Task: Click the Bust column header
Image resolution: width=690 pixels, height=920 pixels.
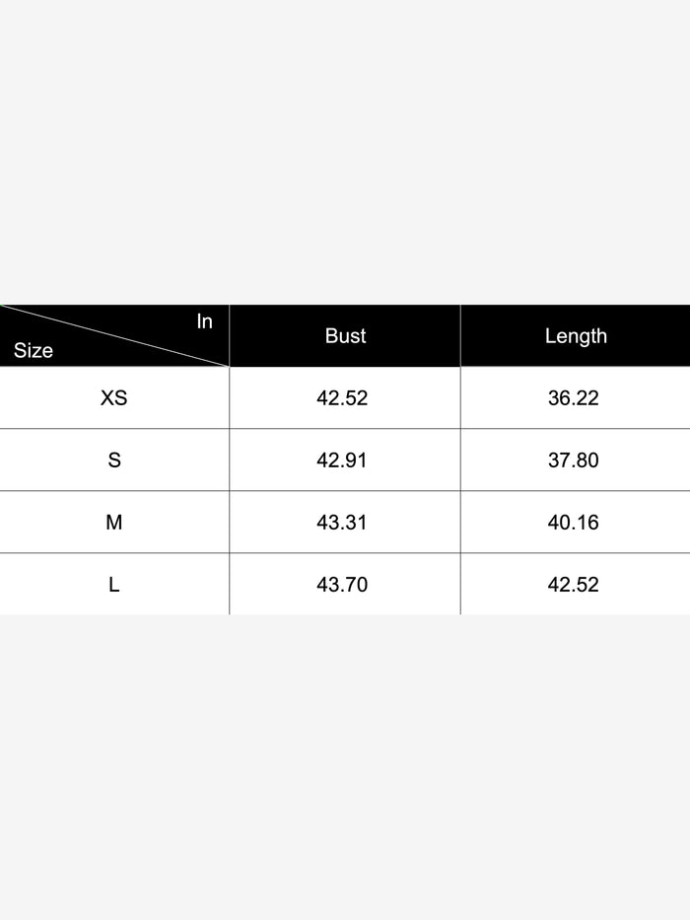Action: click(345, 335)
